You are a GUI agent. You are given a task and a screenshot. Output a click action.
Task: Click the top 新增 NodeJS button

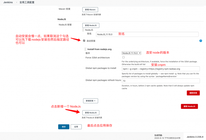pos(91,25)
